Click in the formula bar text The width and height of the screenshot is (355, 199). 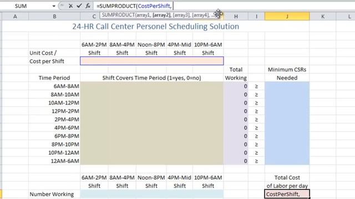pyautogui.click(x=134, y=6)
